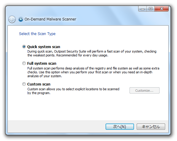Maximize the Malware Scanner window
This screenshot has height=141, width=177.
151,9
